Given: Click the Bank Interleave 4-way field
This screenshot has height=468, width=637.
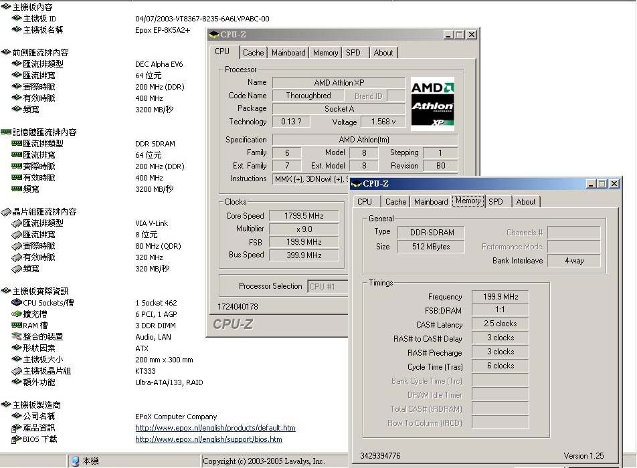Looking at the screenshot, I should point(574,261).
